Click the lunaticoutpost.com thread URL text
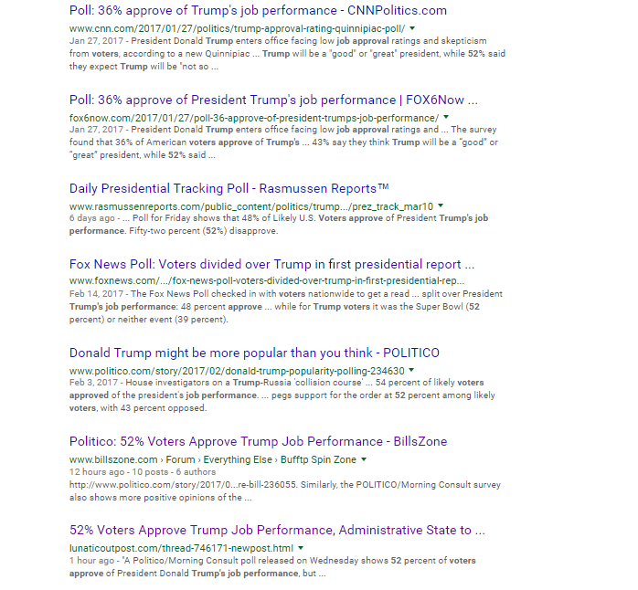Viewport: 638px width, 590px height. pos(181,549)
